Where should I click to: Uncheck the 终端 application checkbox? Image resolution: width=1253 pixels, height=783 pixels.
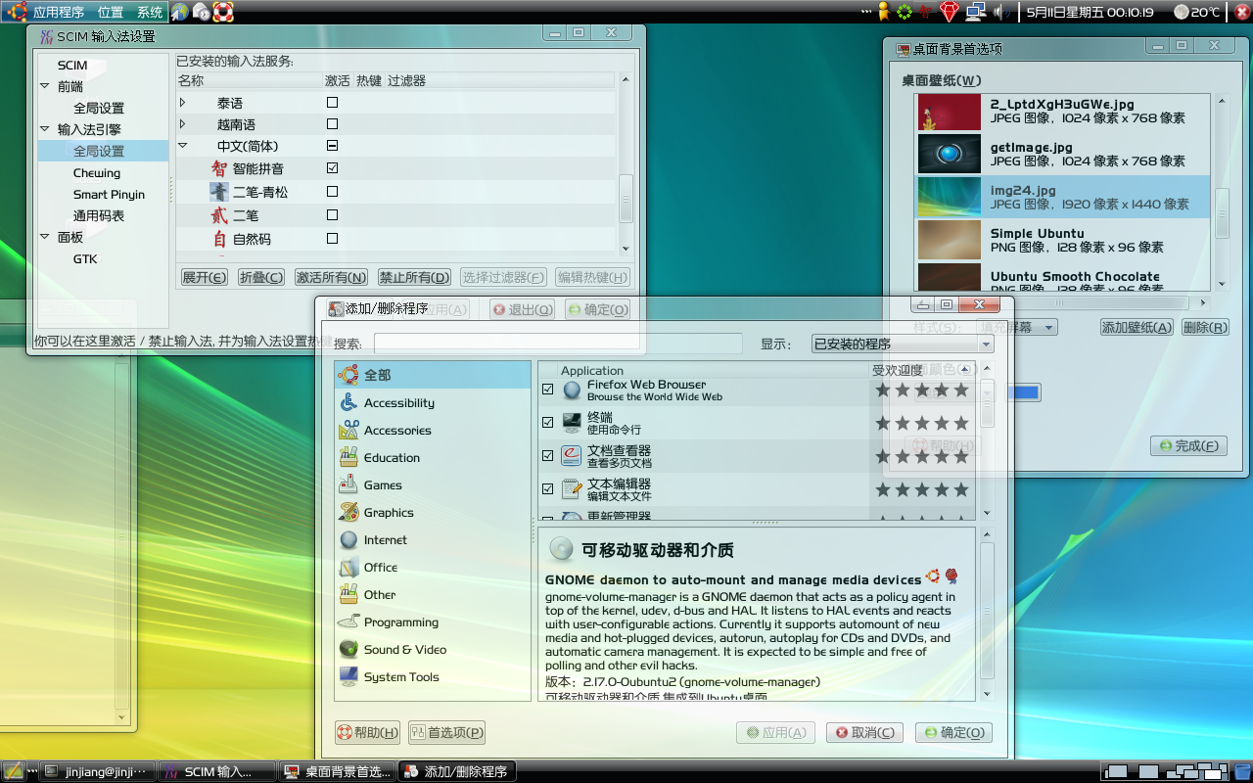pyautogui.click(x=548, y=423)
